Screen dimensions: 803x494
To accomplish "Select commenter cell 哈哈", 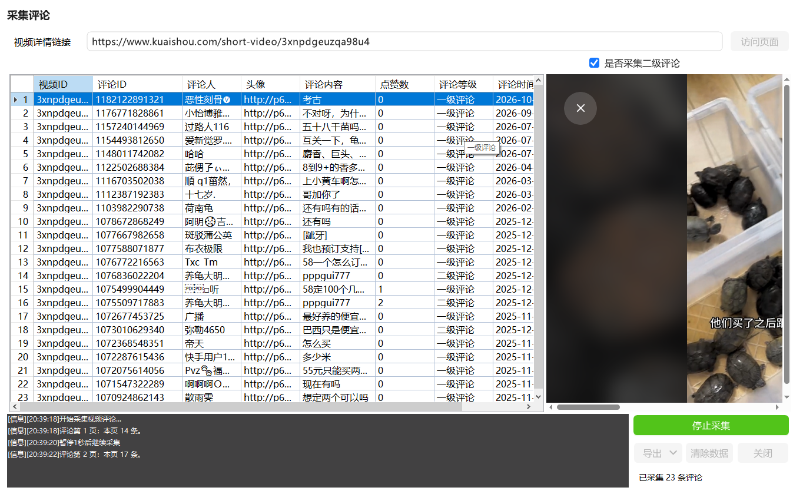I will (211, 154).
